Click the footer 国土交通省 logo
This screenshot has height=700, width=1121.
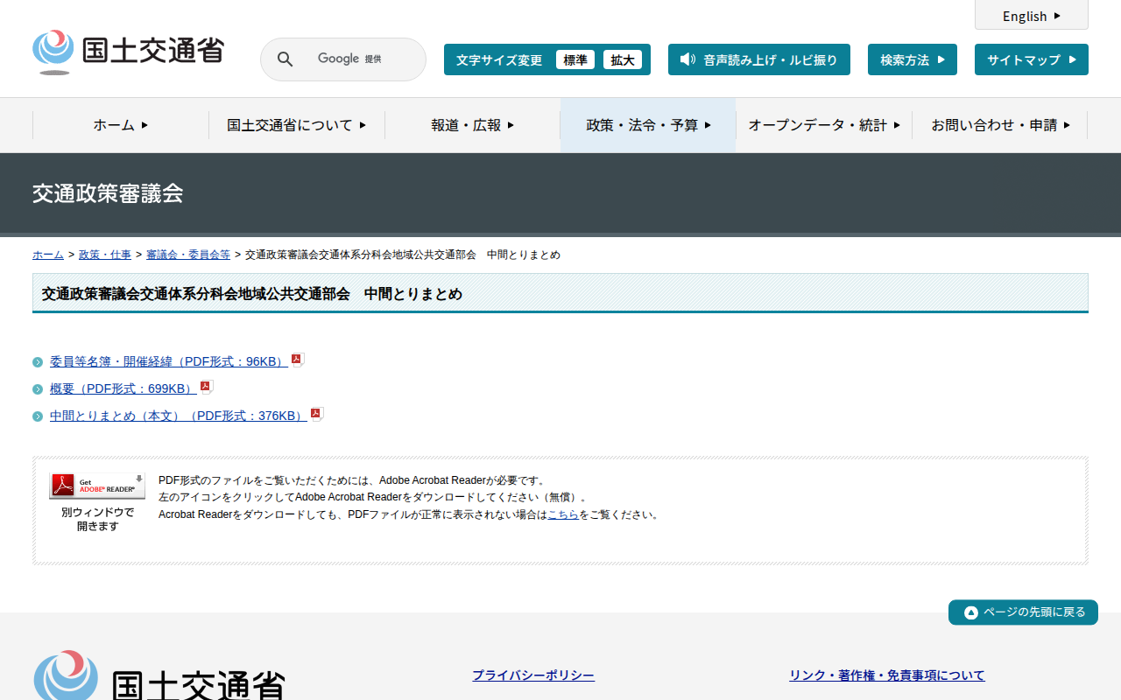(x=159, y=675)
